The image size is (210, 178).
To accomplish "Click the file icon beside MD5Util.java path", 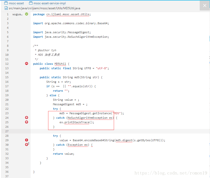I will (6, 8).
